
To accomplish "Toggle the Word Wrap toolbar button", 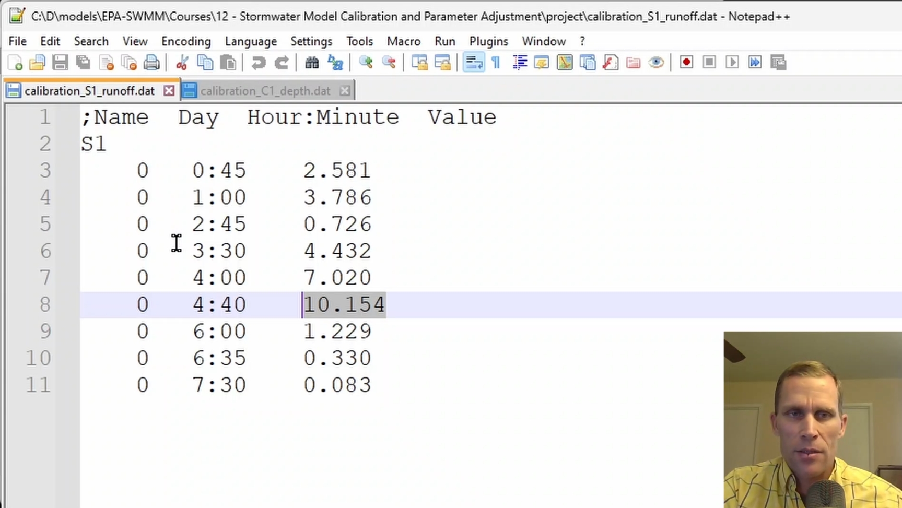I will point(474,63).
